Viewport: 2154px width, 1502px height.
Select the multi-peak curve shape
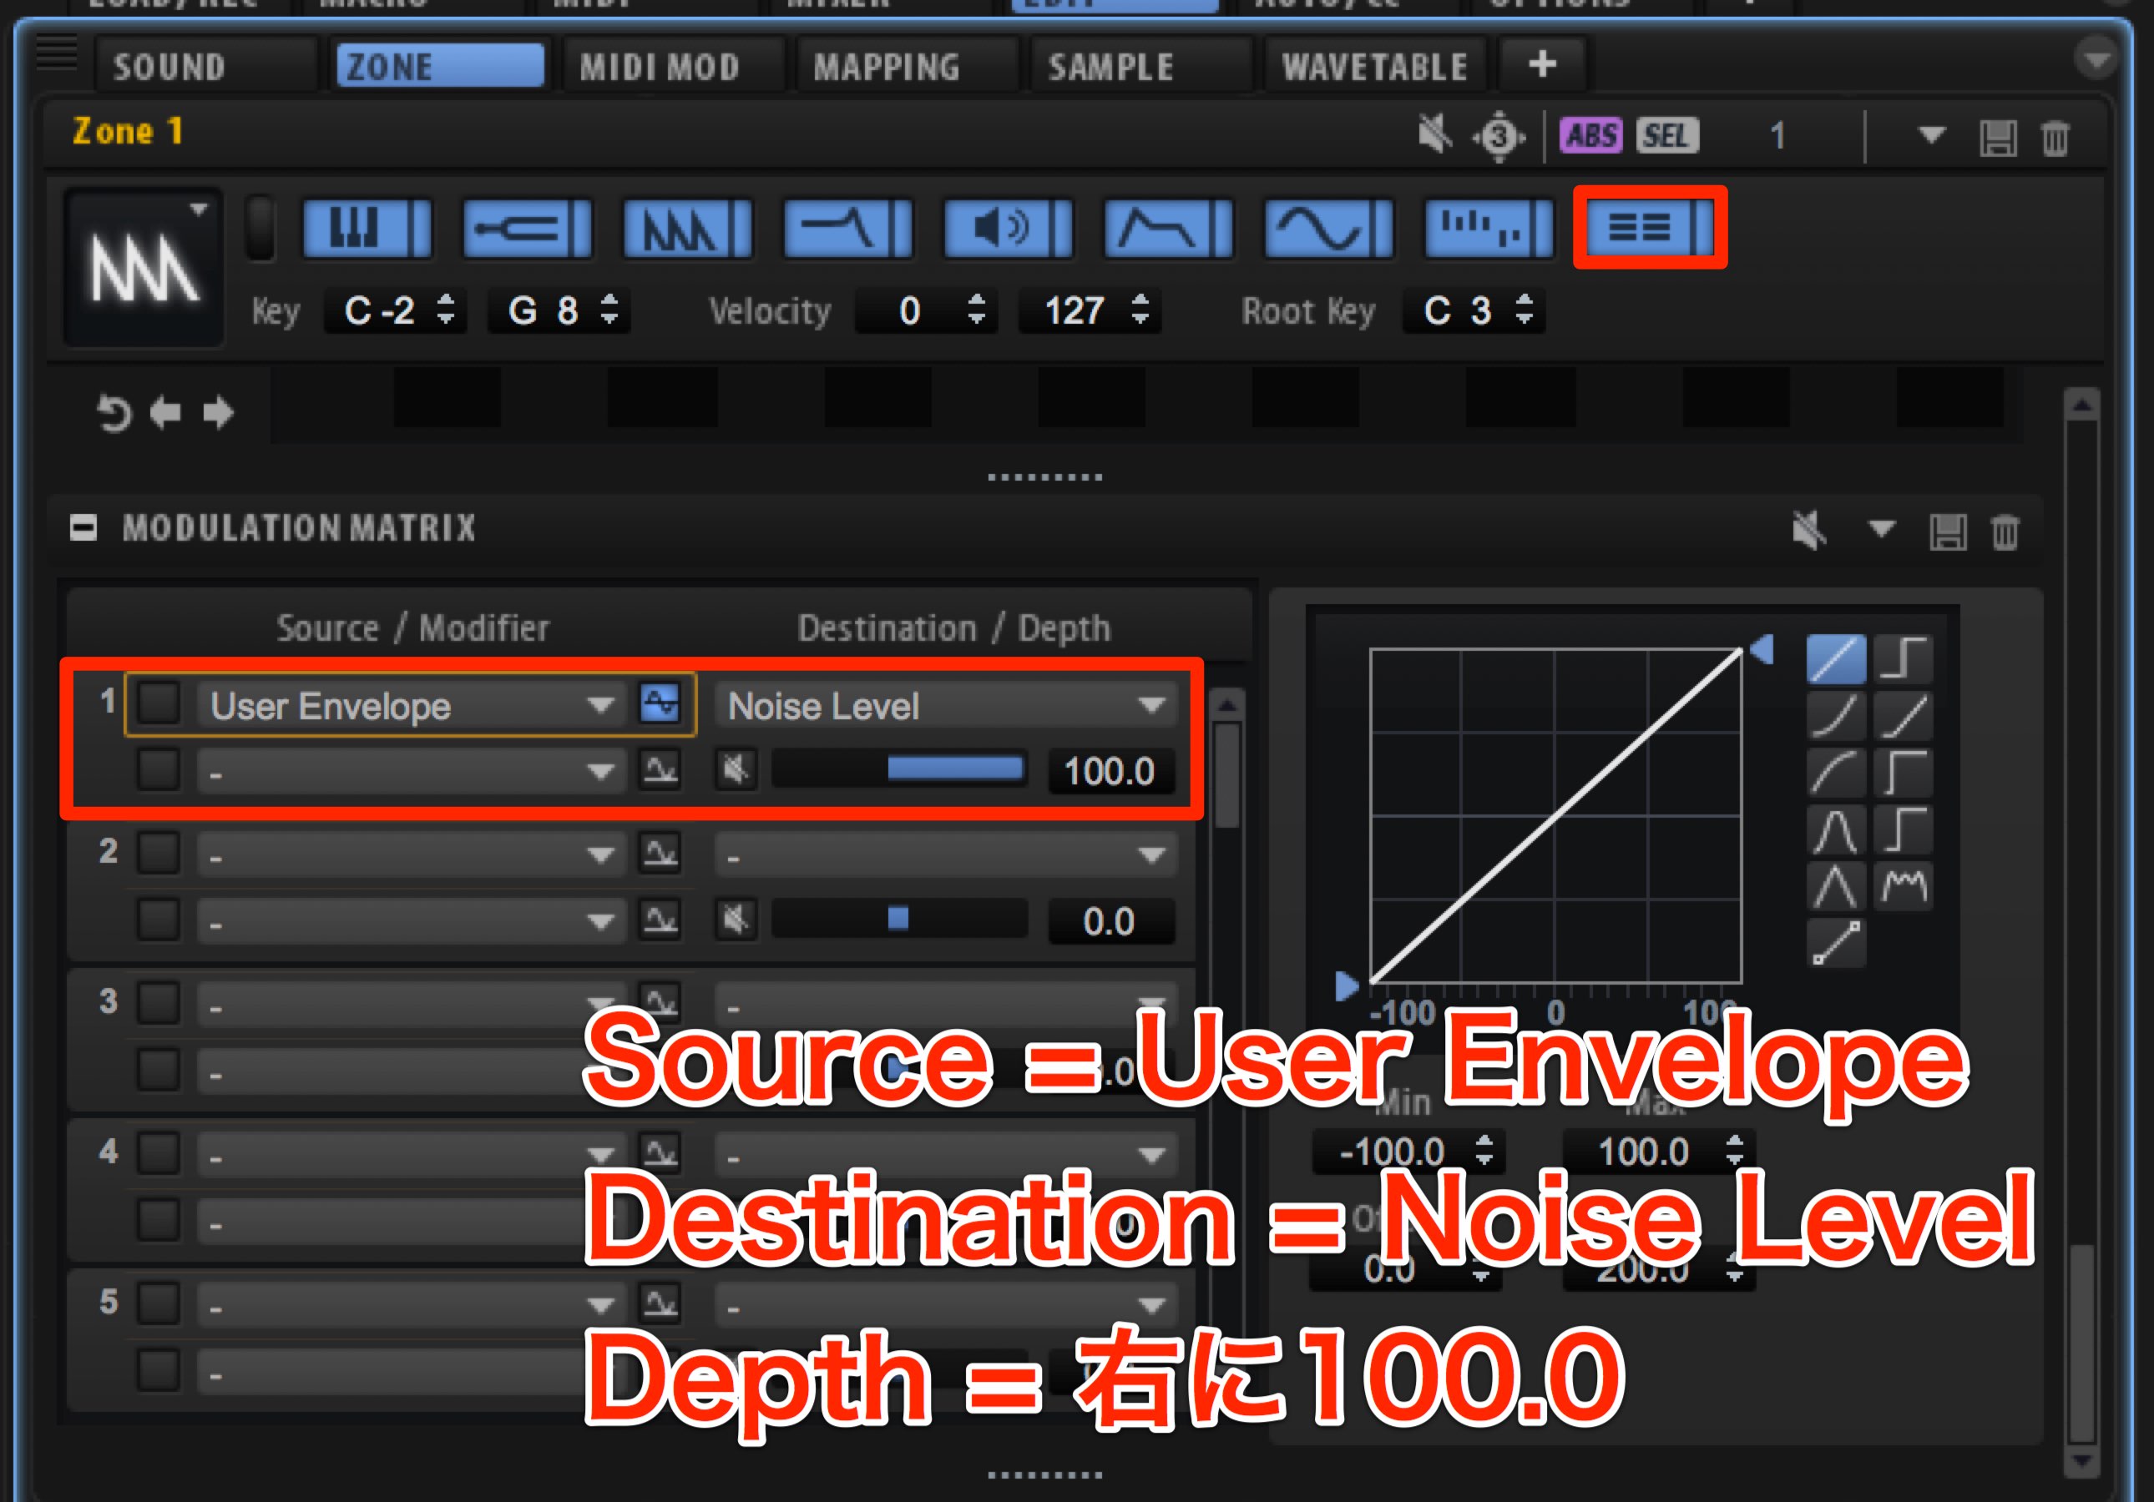[1904, 886]
